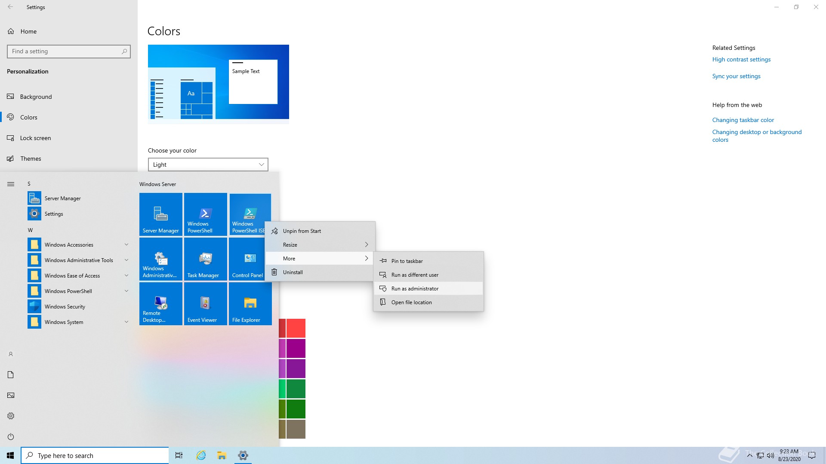Image resolution: width=826 pixels, height=464 pixels.
Task: Click the Find a setting search box
Action: [69, 51]
